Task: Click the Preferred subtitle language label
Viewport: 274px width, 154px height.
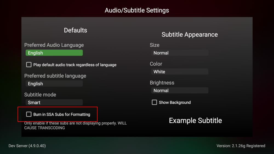Action: click(55, 76)
